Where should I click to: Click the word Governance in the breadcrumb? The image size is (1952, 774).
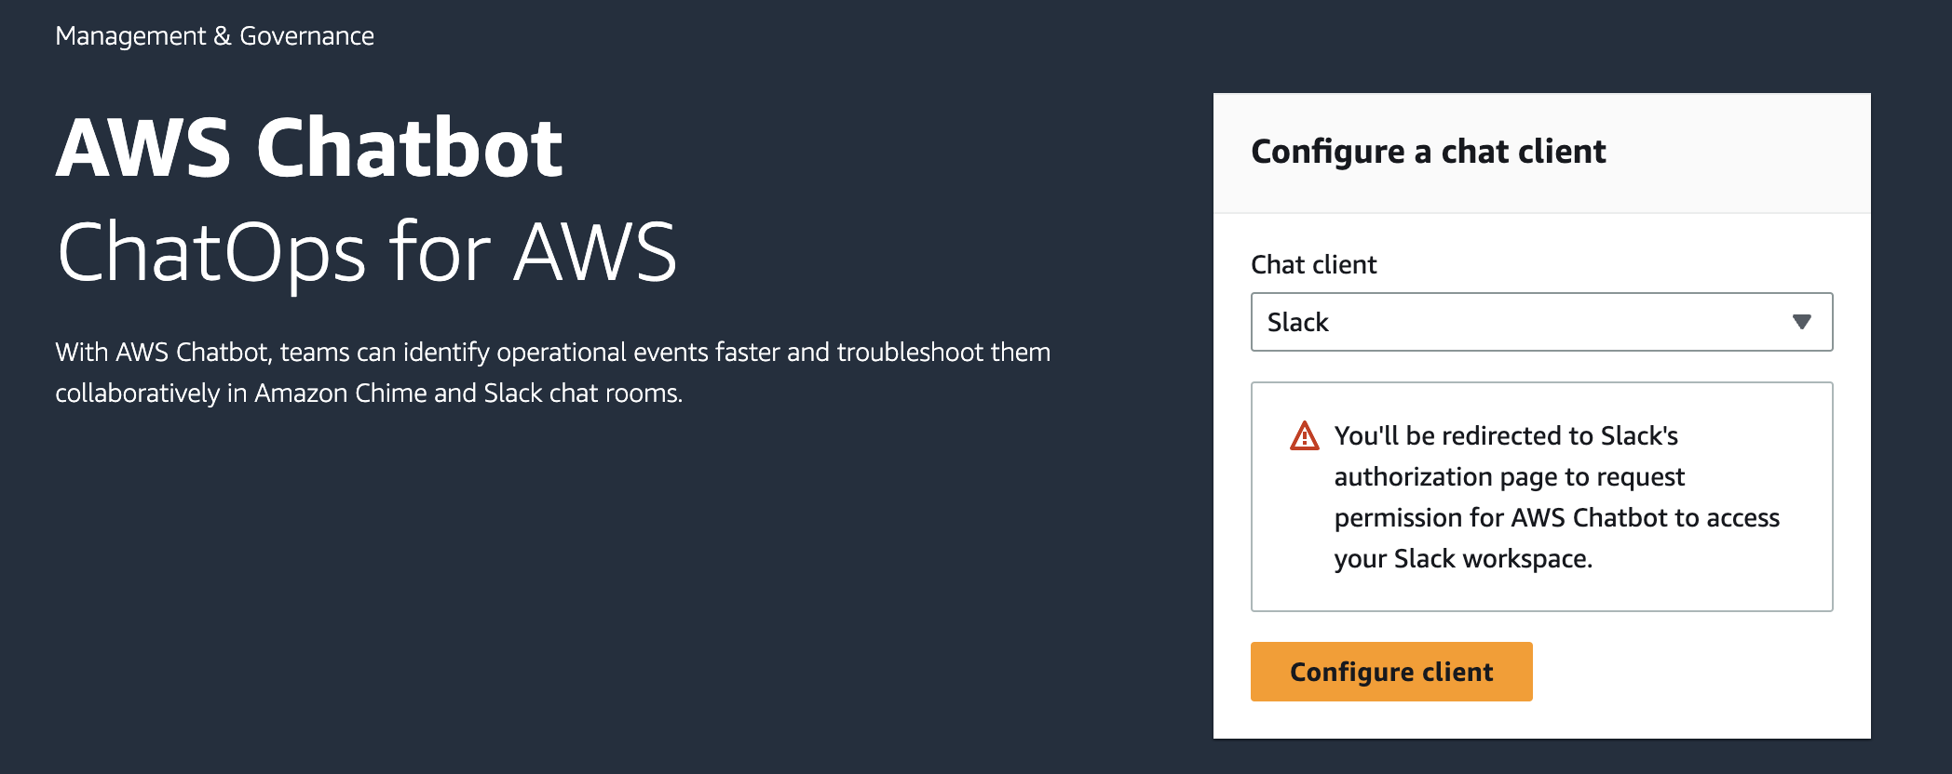pyautogui.click(x=306, y=35)
